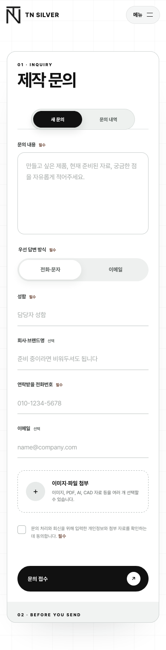Click the email field name@company.com
Screen dimensions: 166x650
point(83,447)
